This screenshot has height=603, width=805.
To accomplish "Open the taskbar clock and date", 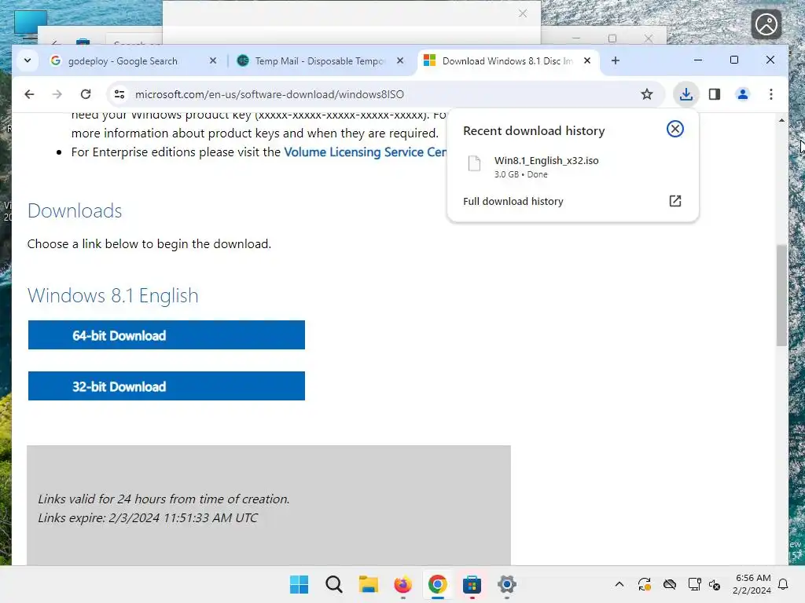I will tap(752, 584).
